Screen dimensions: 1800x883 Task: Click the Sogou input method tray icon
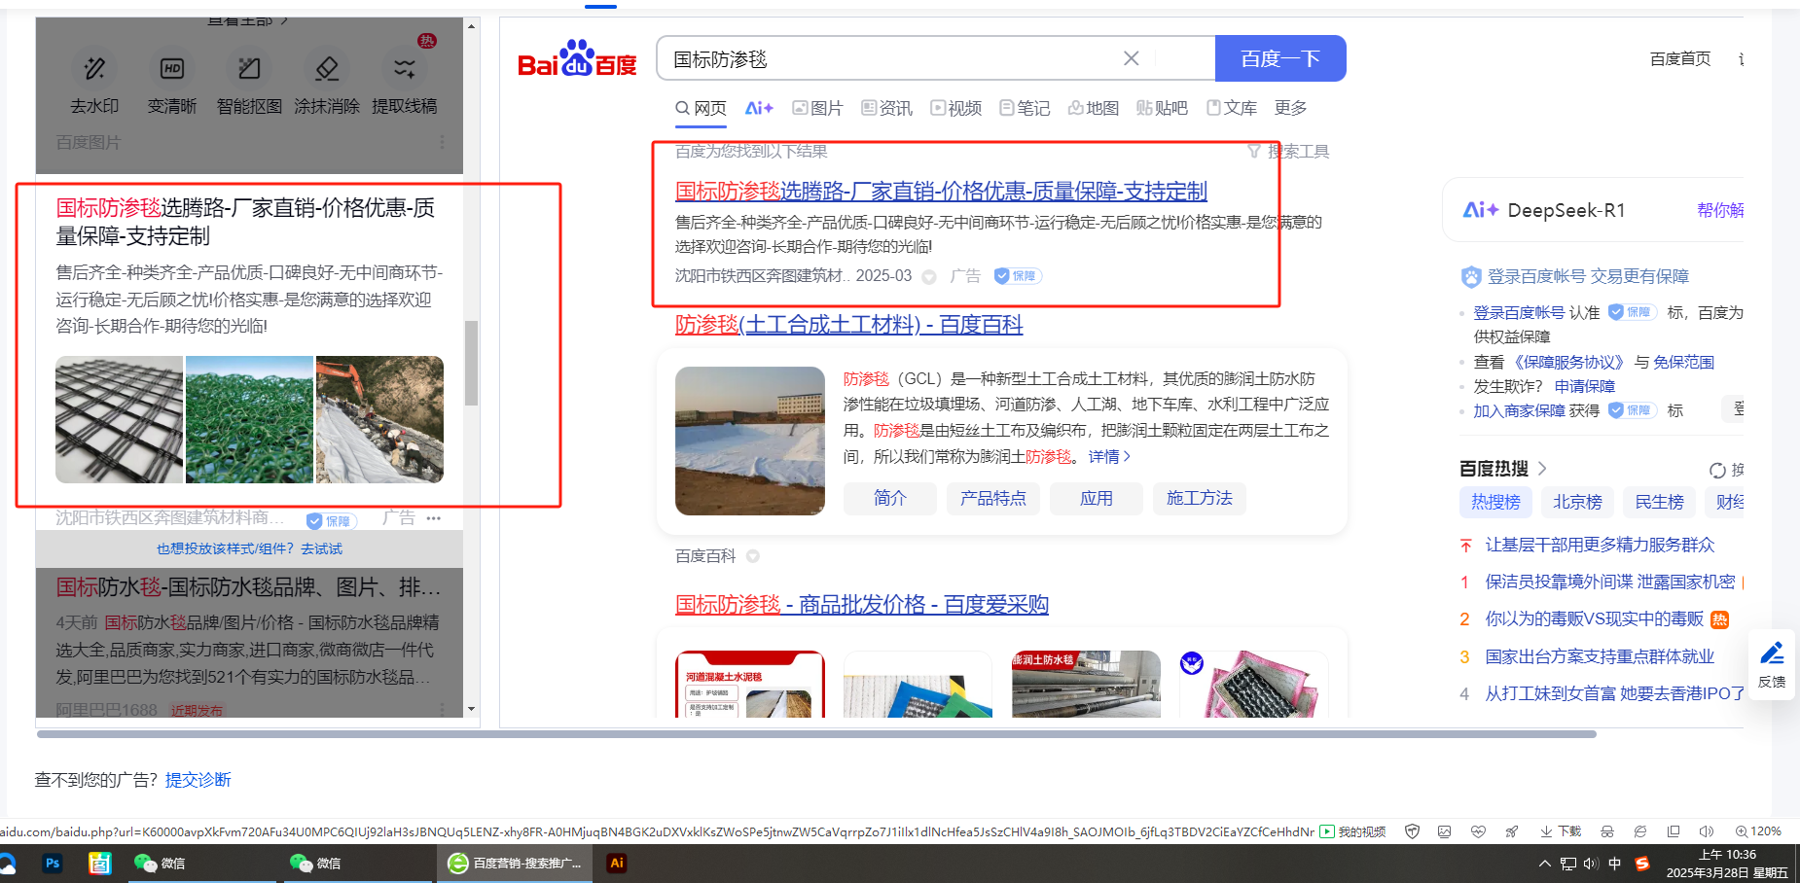[x=1641, y=863]
